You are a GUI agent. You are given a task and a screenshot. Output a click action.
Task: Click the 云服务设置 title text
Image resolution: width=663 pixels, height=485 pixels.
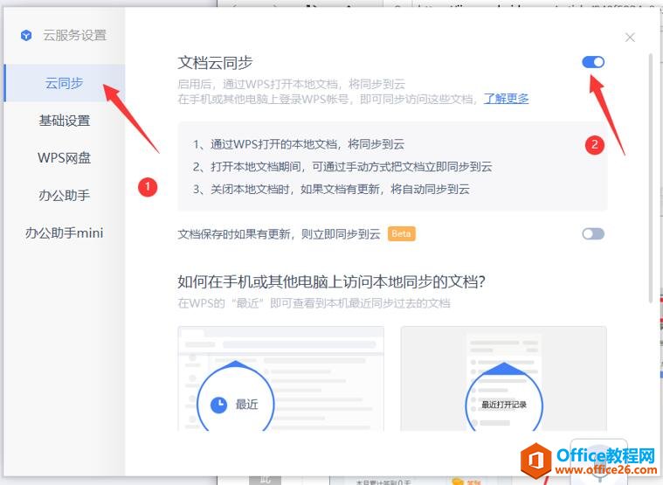point(75,36)
